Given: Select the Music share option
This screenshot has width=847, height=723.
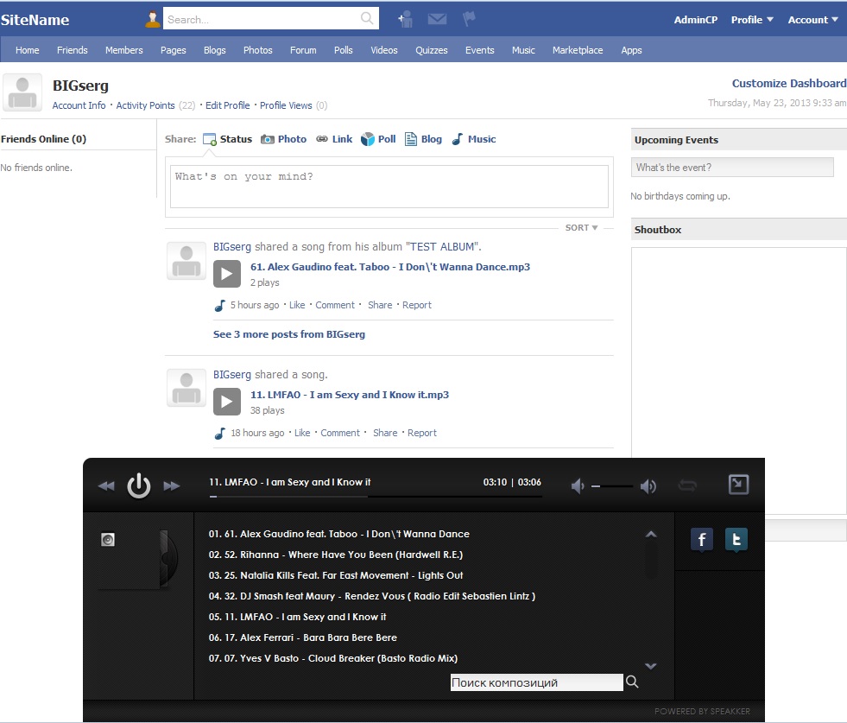Looking at the screenshot, I should [x=474, y=139].
